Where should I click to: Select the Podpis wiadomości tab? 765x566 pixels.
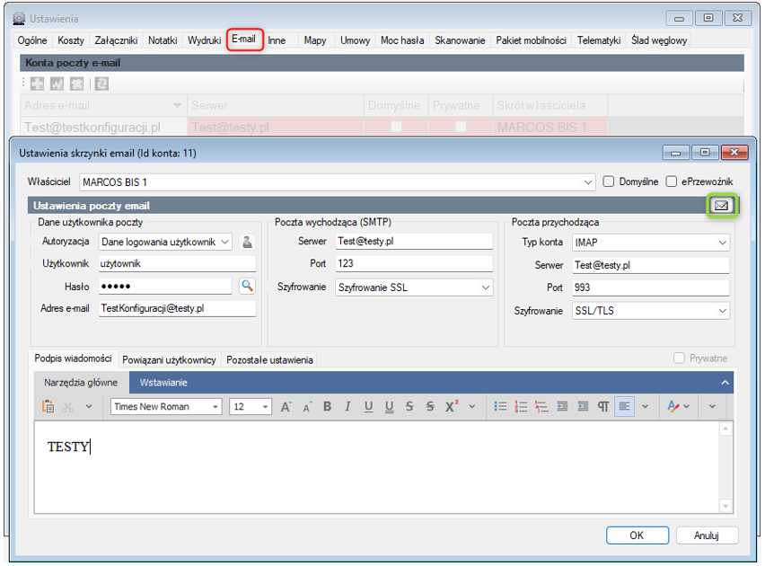pyautogui.click(x=74, y=358)
